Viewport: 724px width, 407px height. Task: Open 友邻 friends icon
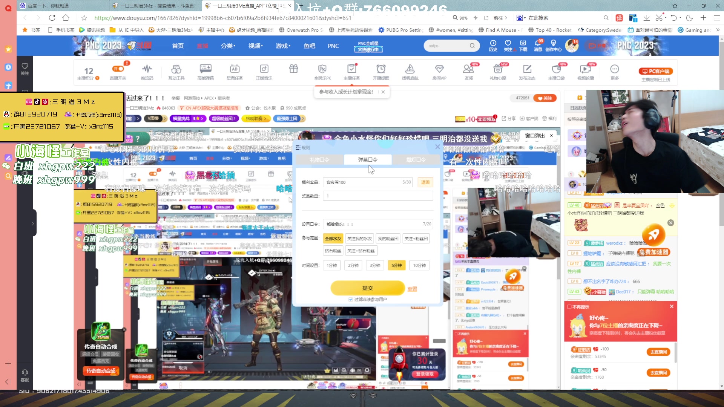pos(468,72)
